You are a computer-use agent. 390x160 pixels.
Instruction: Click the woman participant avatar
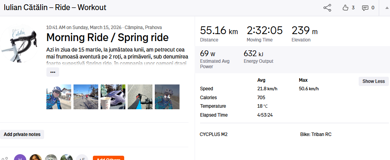pos(36,158)
